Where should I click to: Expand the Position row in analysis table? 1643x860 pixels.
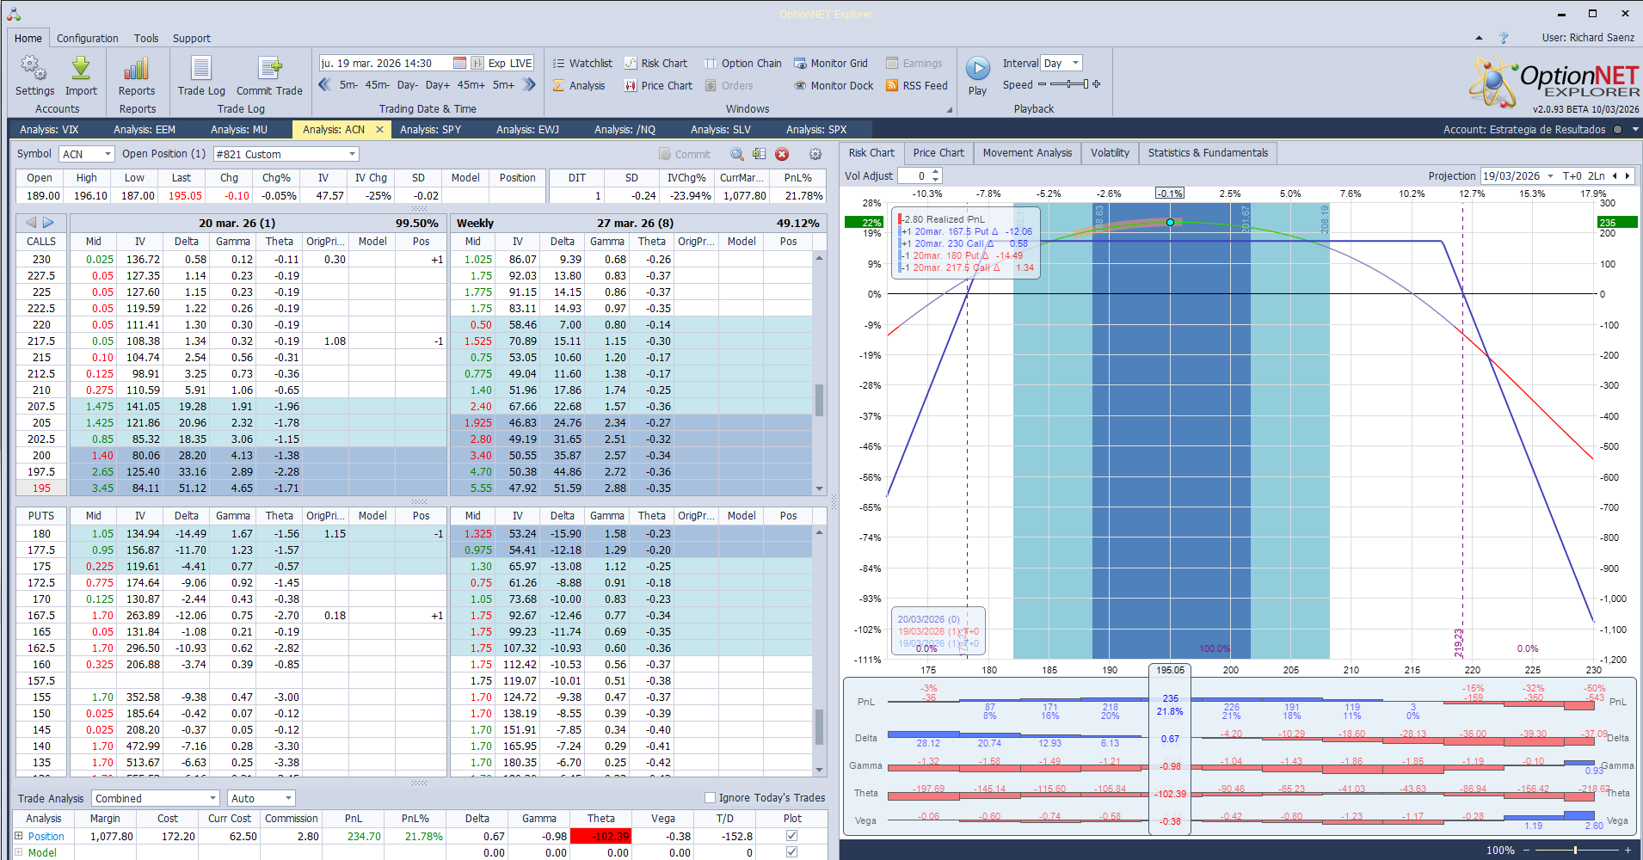click(18, 836)
